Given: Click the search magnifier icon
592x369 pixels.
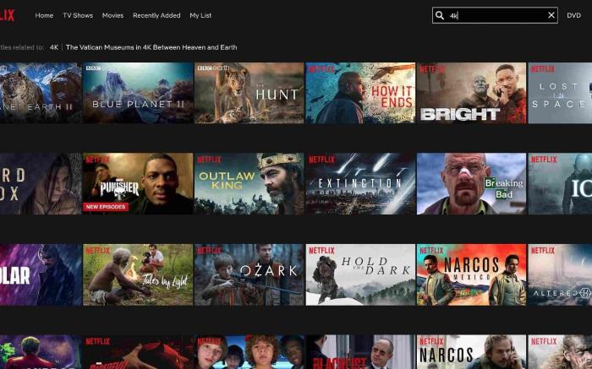Looking at the screenshot, I should click(x=440, y=15).
